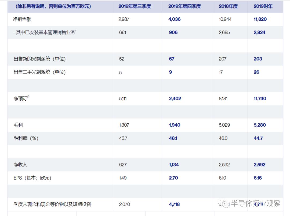The image size is (290, 216).
Task: Click gross profit value 1,940
Action: tap(175, 125)
